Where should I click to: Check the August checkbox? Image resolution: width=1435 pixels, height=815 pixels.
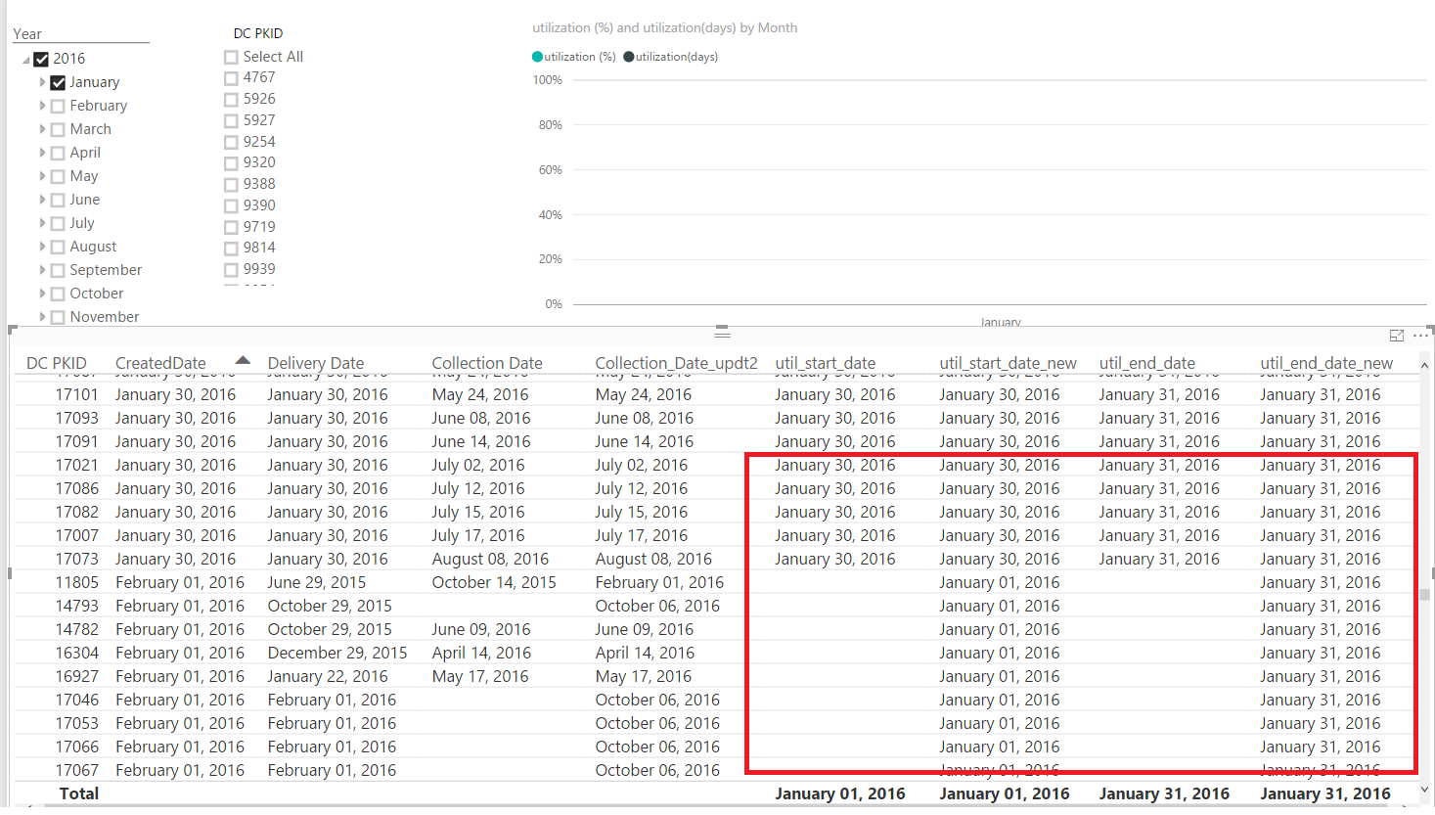pyautogui.click(x=58, y=247)
